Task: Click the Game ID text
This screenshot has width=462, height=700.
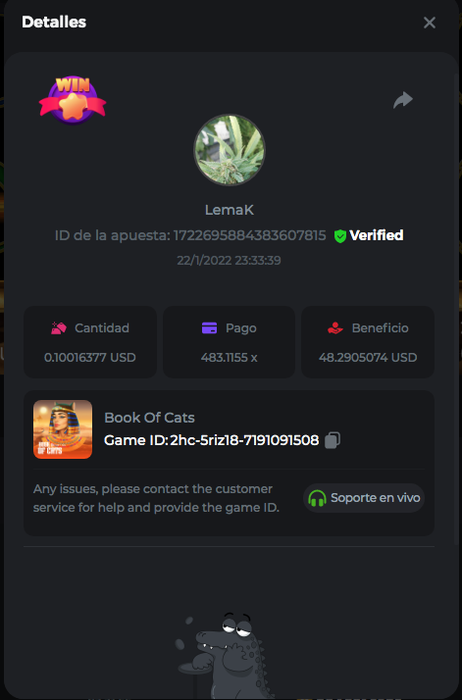Action: coord(211,440)
